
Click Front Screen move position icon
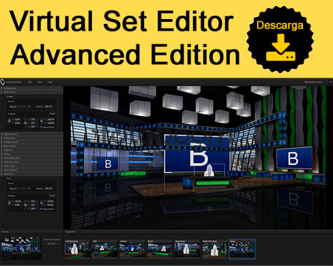pos(10,121)
